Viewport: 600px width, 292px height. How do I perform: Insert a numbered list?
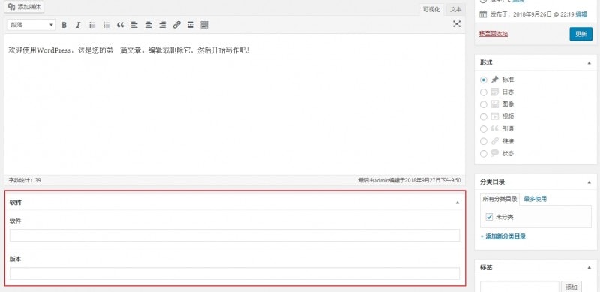pyautogui.click(x=106, y=25)
